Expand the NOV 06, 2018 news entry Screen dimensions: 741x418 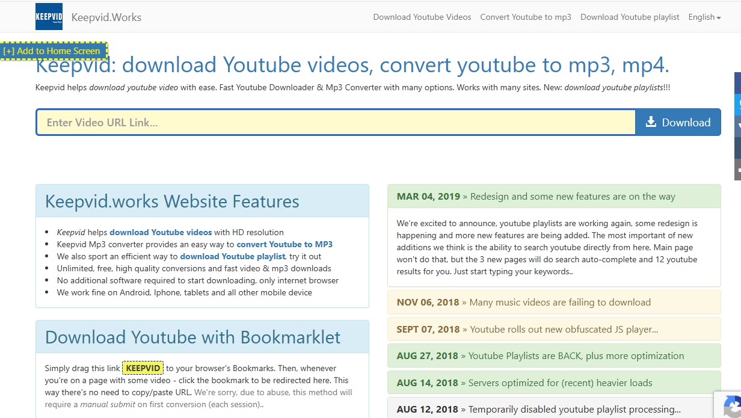[x=554, y=303]
